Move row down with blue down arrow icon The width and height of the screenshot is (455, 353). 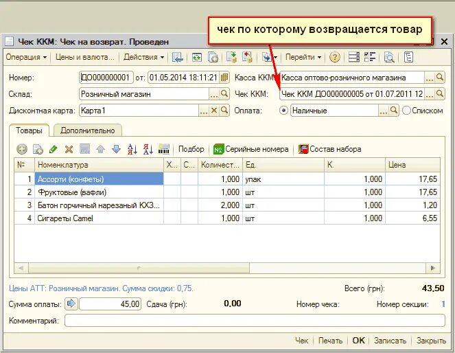pos(116,149)
